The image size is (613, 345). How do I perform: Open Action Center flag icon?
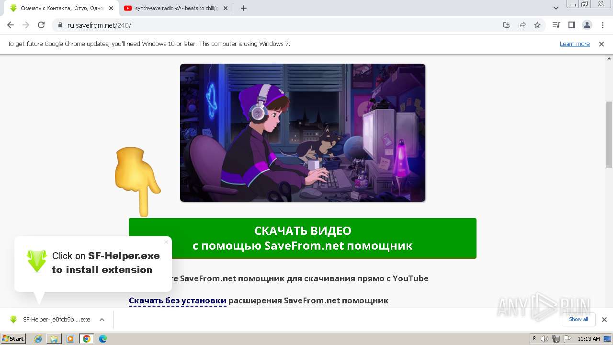point(567,339)
